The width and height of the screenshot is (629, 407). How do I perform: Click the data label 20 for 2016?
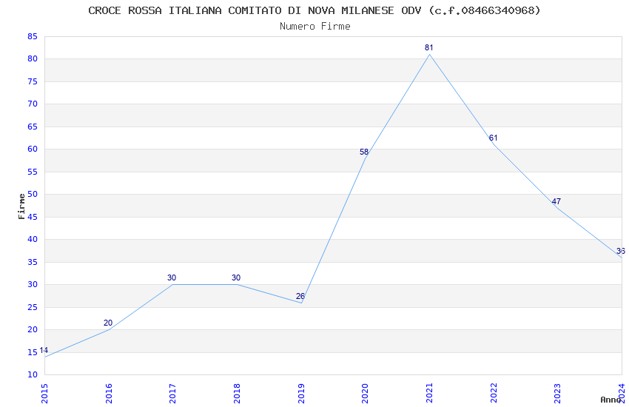[x=108, y=323]
